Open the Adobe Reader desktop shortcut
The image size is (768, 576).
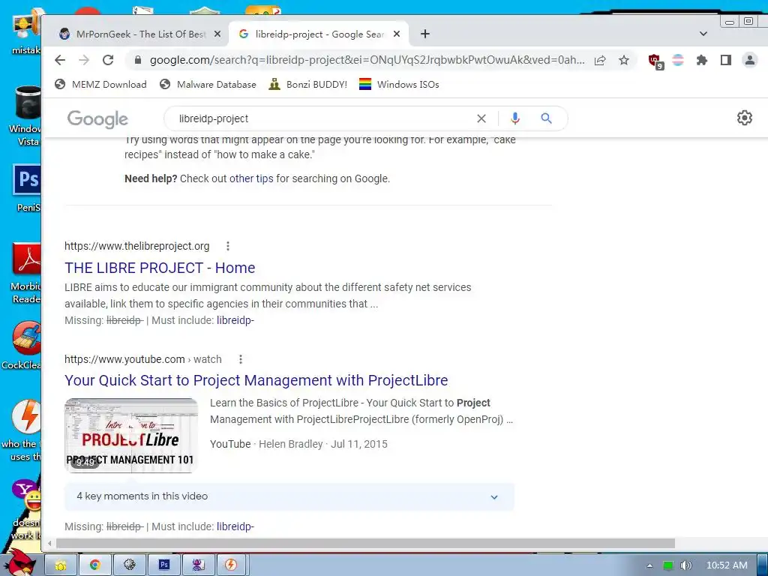tap(26, 273)
